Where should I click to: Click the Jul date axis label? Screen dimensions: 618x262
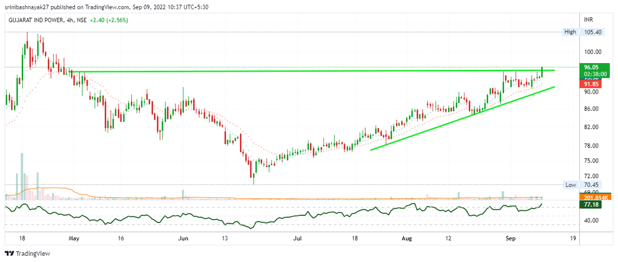point(297,238)
